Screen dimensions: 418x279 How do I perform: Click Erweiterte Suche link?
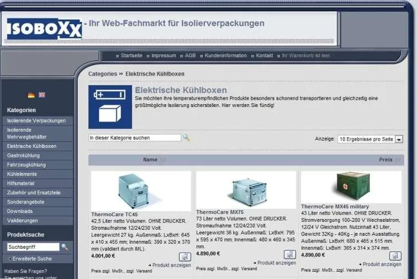pos(32,259)
